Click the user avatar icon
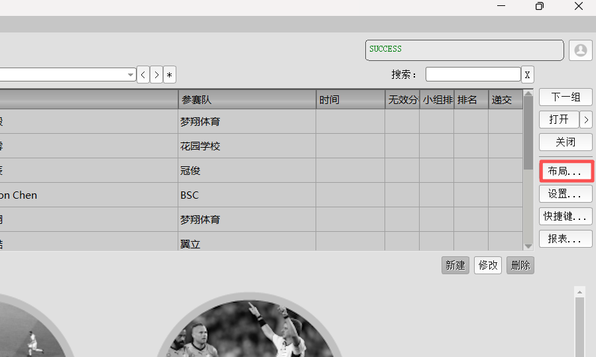Screen dimensions: 596x357 pos(580,50)
